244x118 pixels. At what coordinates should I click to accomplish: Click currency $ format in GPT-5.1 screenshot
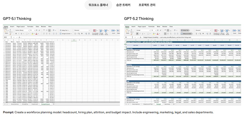coord(75,34)
